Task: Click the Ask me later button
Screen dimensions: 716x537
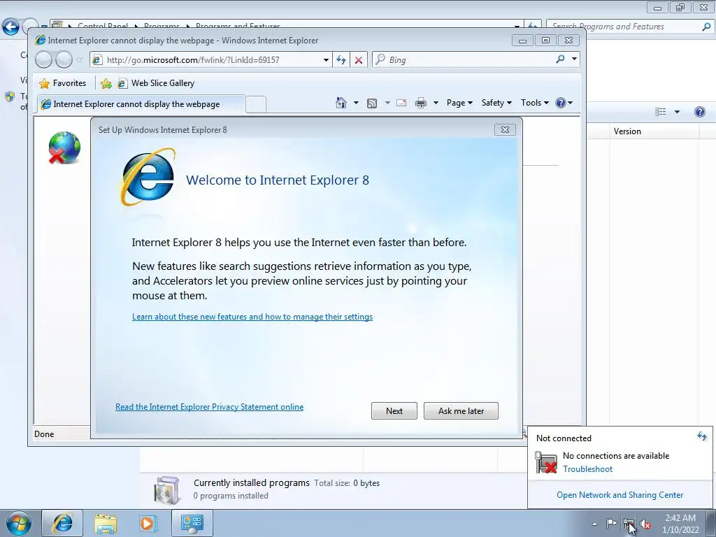Action: coord(461,411)
